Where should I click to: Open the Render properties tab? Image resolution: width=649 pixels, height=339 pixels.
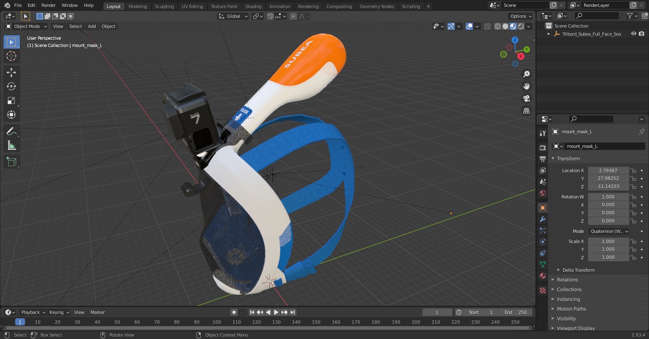(x=543, y=147)
